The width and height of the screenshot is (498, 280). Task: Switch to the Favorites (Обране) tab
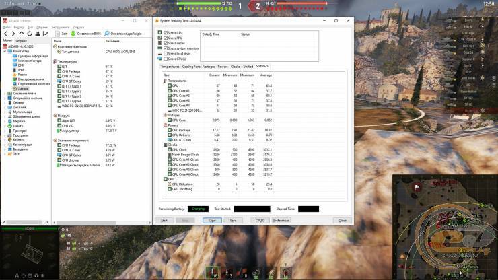(22, 41)
